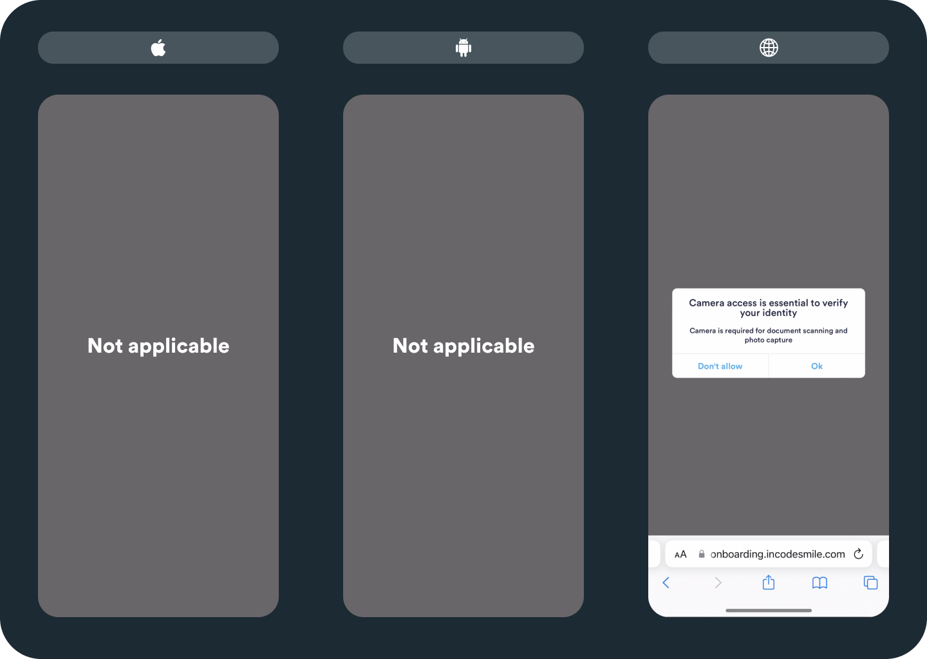Screen dimensions: 927x659
Task: Reload the page with refresh icon
Action: pyautogui.click(x=858, y=554)
